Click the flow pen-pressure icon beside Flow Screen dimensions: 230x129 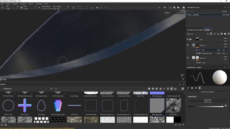[x=39, y=8]
